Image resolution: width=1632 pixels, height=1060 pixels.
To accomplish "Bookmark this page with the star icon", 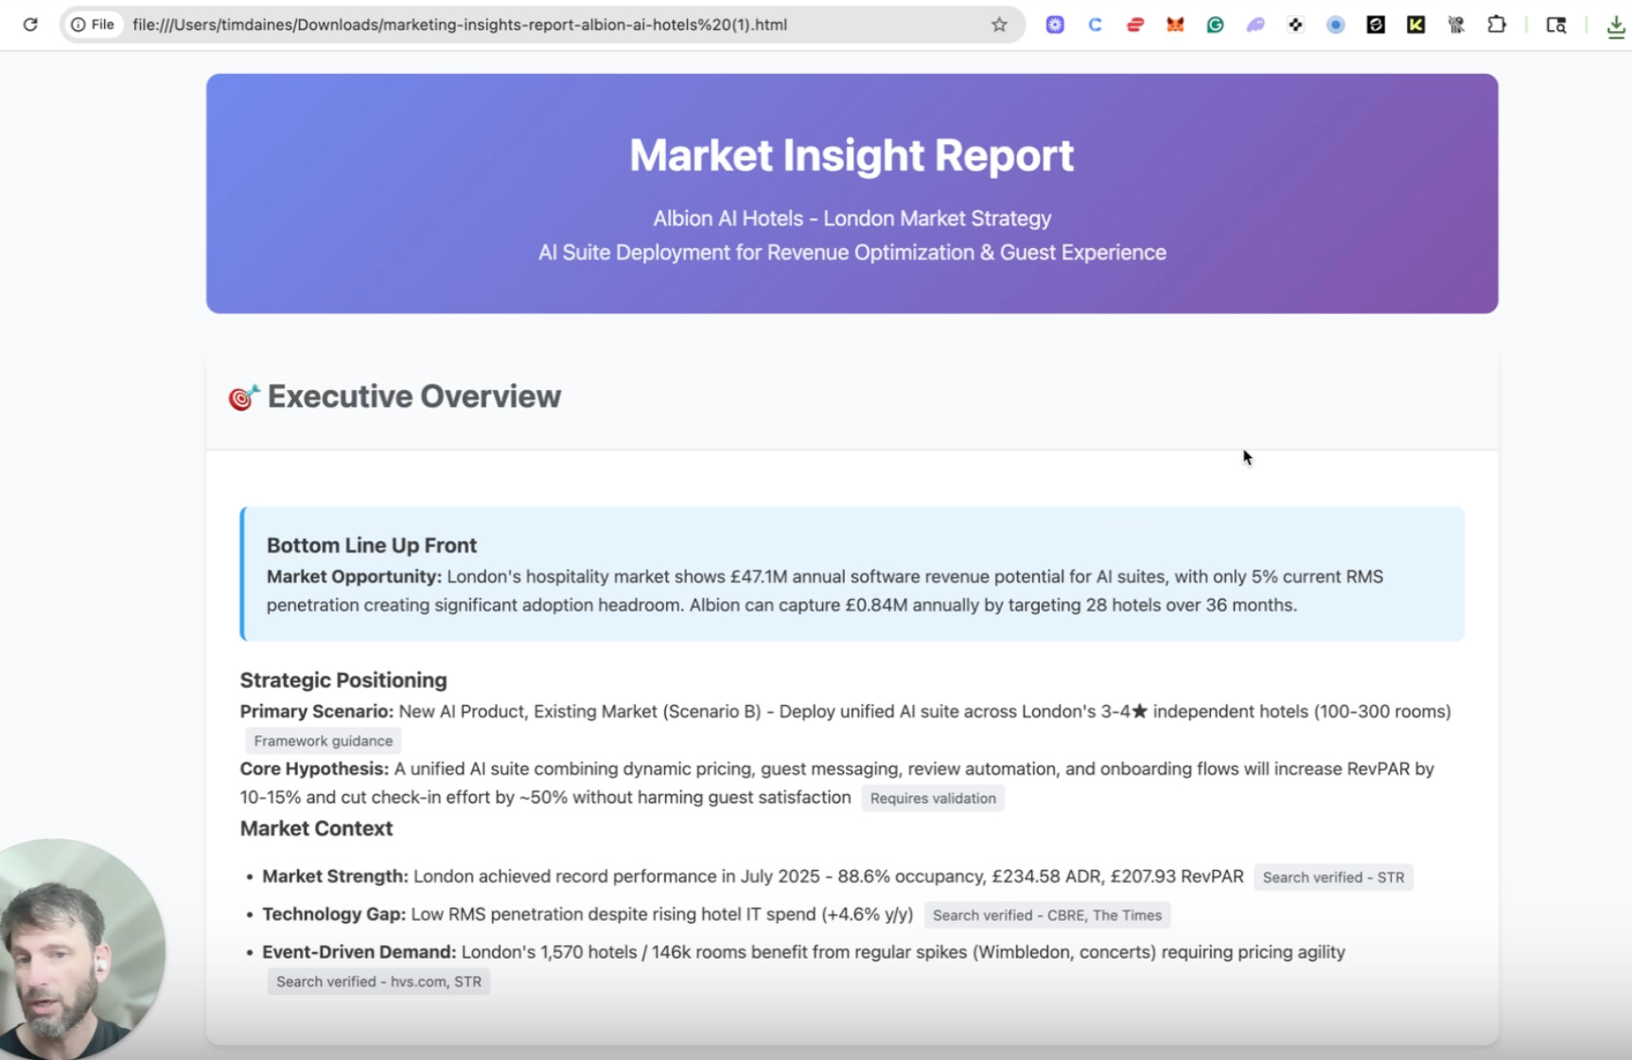I will (999, 25).
